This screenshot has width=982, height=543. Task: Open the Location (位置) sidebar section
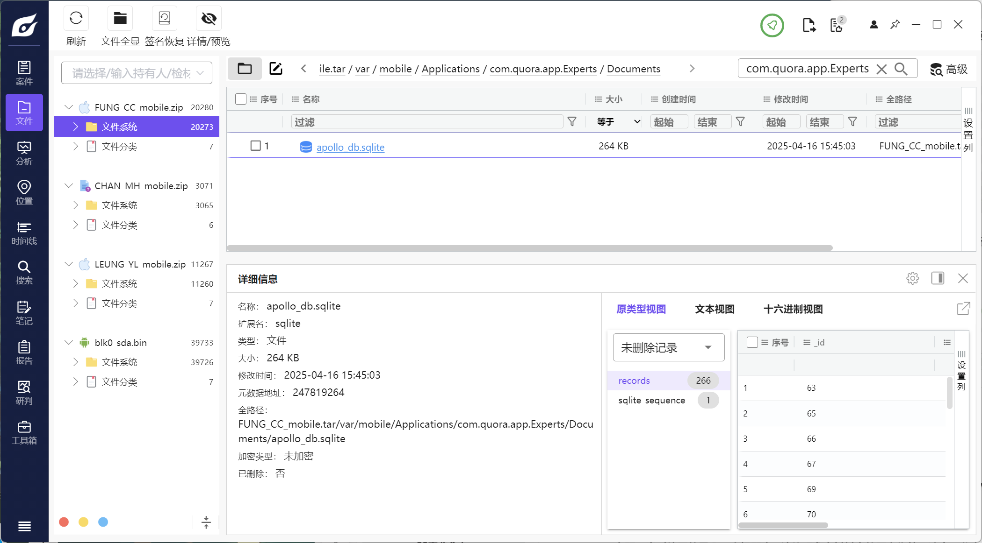point(24,192)
